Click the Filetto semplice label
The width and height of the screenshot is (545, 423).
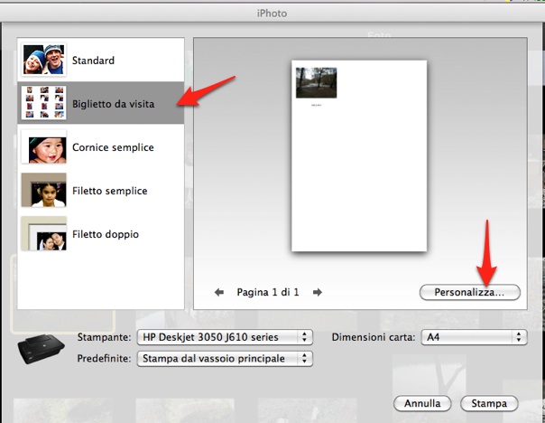[x=110, y=191]
